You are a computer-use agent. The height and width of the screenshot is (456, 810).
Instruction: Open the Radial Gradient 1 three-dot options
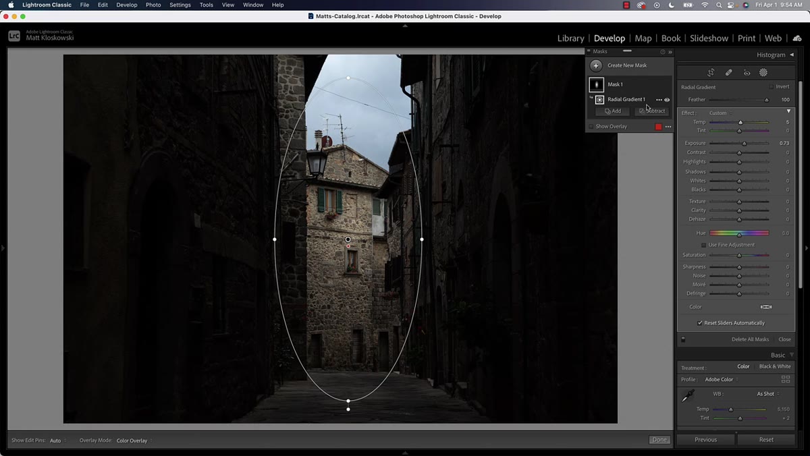click(659, 100)
